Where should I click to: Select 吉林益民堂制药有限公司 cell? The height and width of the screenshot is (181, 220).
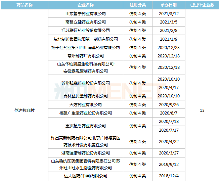click(86, 96)
